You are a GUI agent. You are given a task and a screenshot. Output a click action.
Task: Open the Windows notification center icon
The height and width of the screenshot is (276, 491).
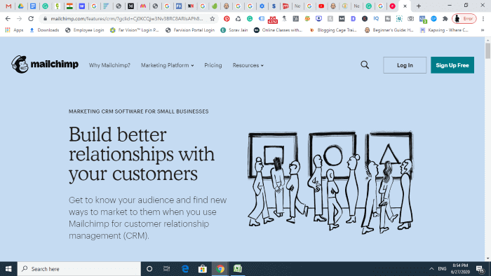480,269
